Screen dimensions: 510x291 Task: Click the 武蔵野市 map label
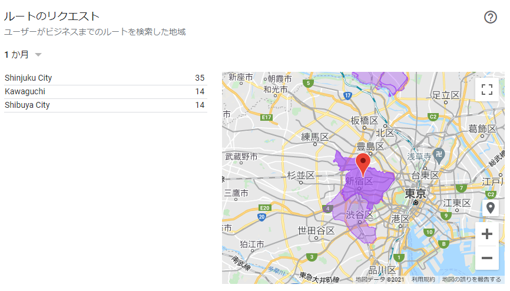(x=241, y=157)
